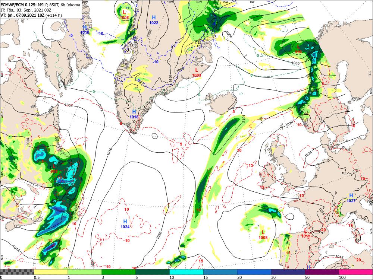Screen dimensions: 373x280
Task: Click the "H 1027" high over the Alps
Action: coord(351,198)
